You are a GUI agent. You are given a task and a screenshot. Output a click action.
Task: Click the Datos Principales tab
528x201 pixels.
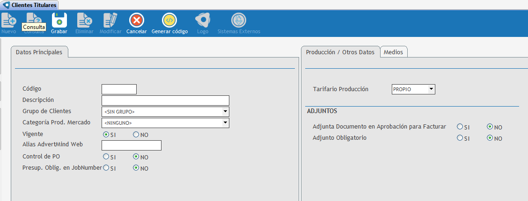39,52
